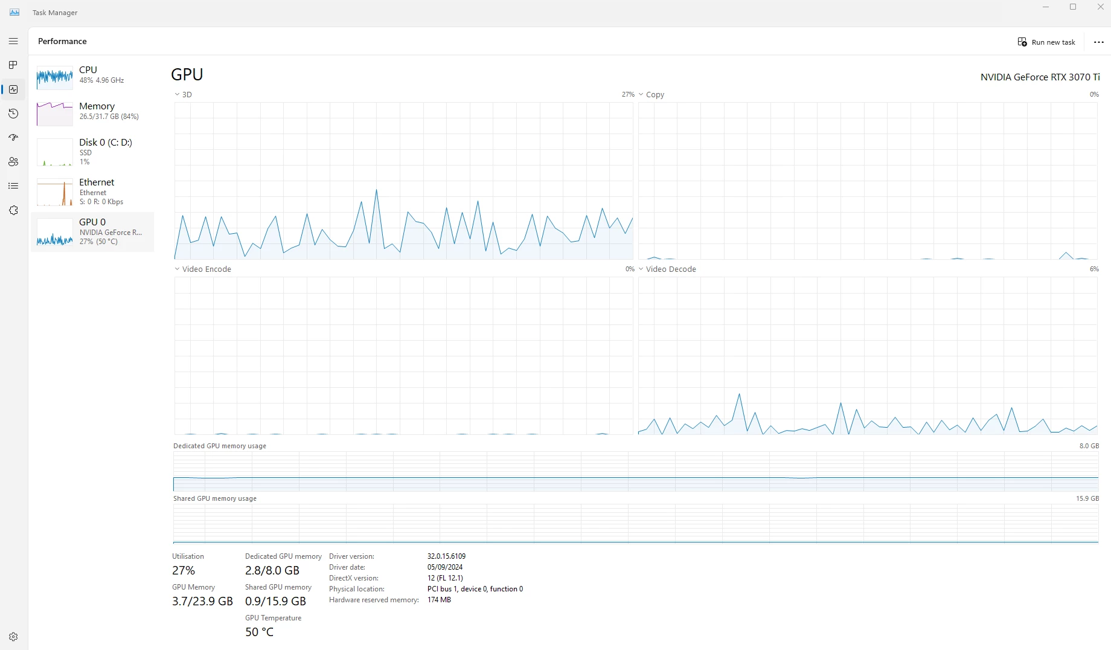Select the Performance page icon
This screenshot has height=650, width=1111.
[x=13, y=89]
